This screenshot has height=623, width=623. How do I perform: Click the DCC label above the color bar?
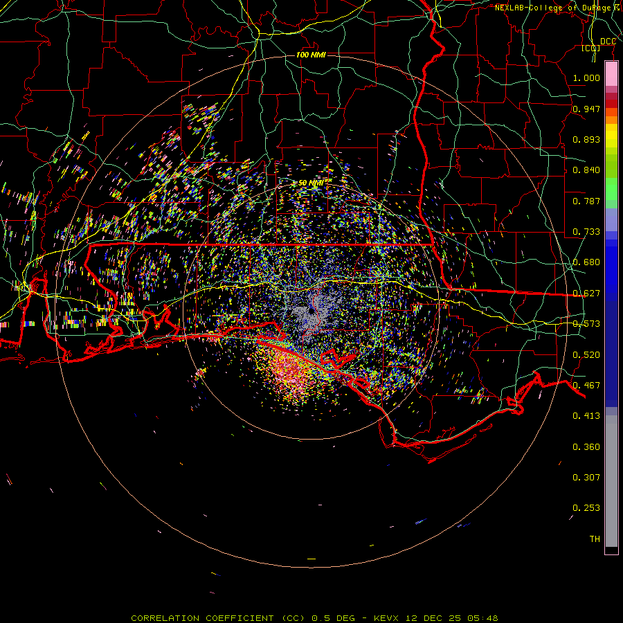coord(608,42)
